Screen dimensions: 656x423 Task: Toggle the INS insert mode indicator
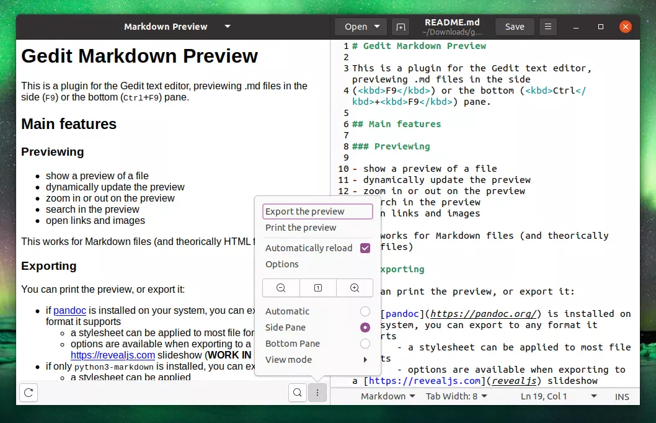point(622,397)
